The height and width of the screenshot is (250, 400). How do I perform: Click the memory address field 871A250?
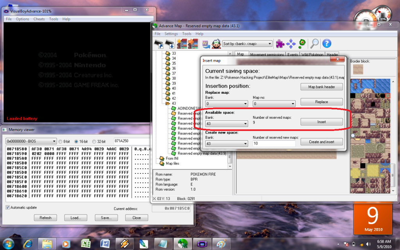click(x=132, y=141)
